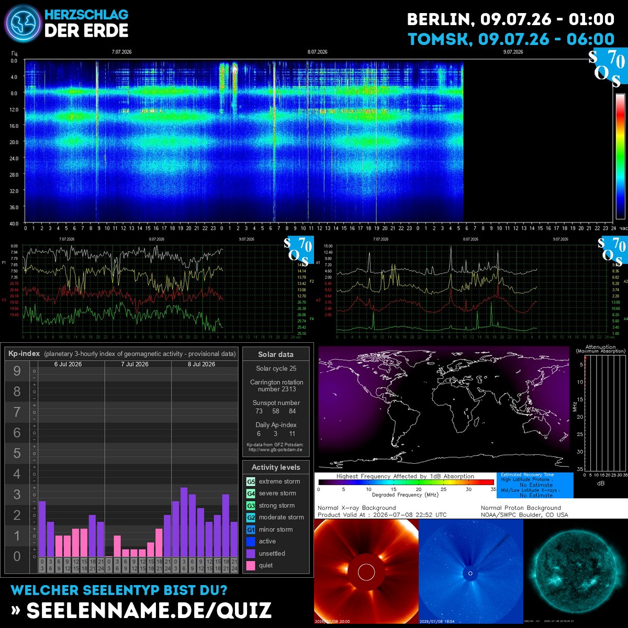Click the 'Estimated Recovery Time' blue box
Viewport: 628px width, 628px height.
pos(535,485)
